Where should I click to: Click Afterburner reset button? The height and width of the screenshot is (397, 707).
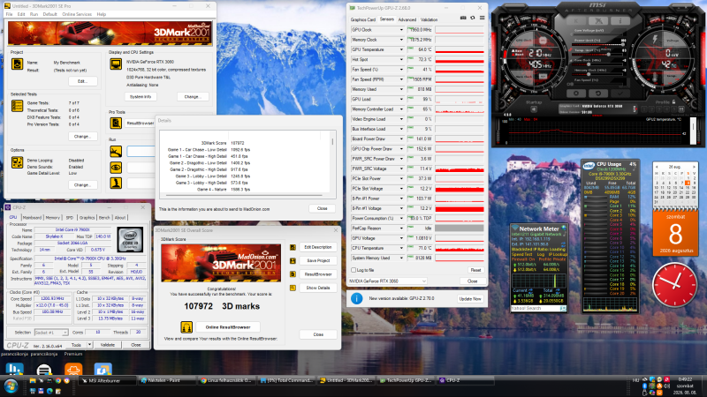point(598,94)
